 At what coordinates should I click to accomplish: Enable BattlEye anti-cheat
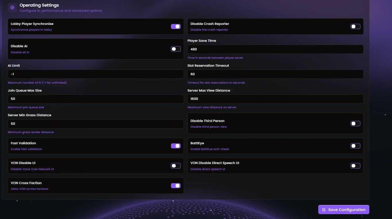click(355, 146)
